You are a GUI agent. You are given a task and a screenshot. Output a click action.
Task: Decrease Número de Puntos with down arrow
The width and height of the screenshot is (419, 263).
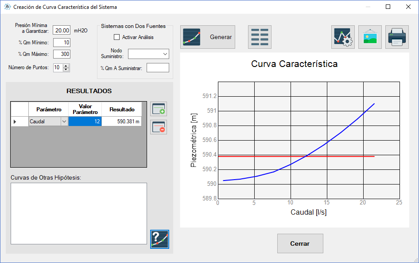point(66,70)
